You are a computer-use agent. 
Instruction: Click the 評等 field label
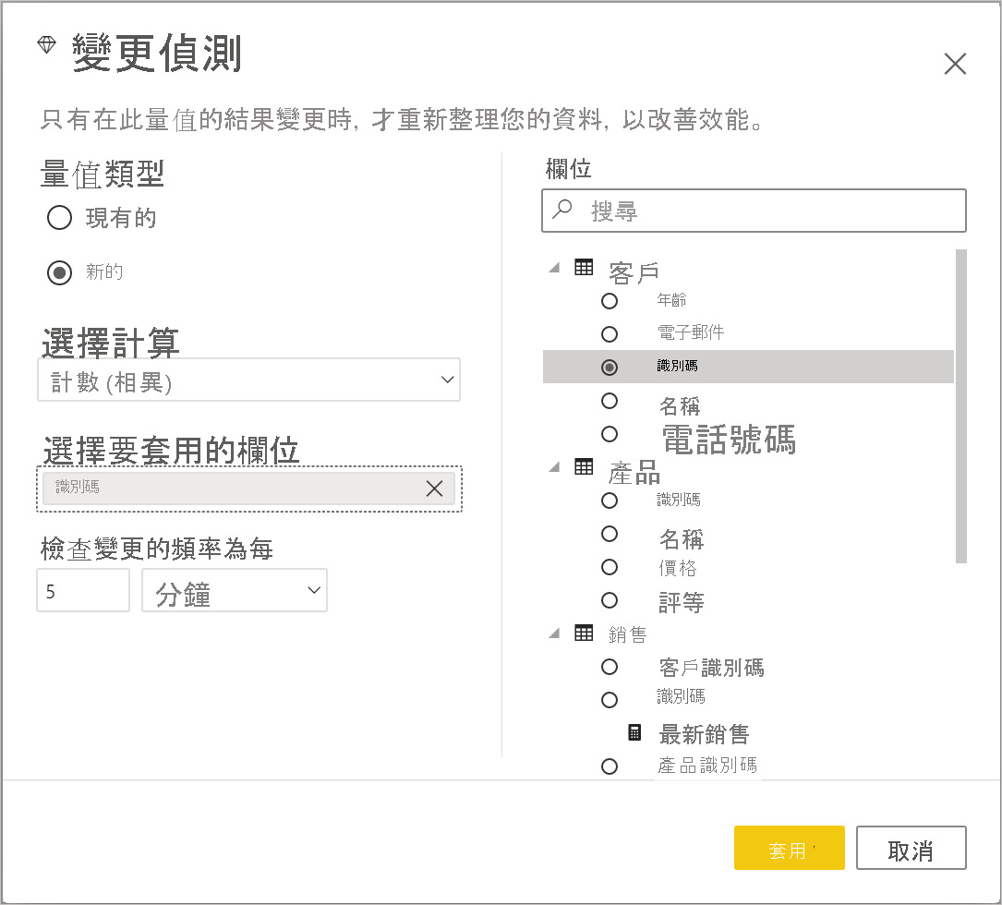pyautogui.click(x=682, y=602)
